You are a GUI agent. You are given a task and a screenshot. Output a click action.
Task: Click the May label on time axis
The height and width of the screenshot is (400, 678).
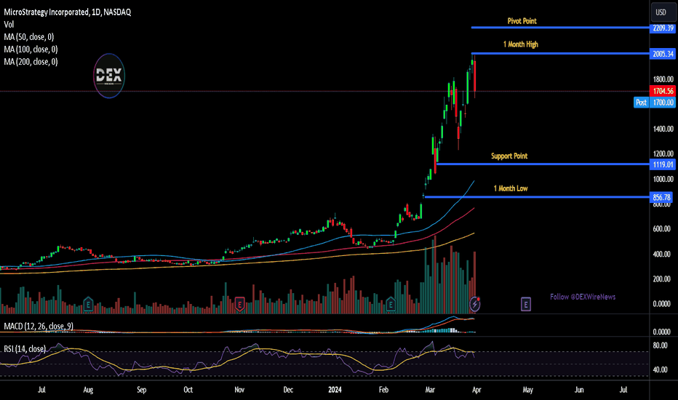(x=527, y=390)
